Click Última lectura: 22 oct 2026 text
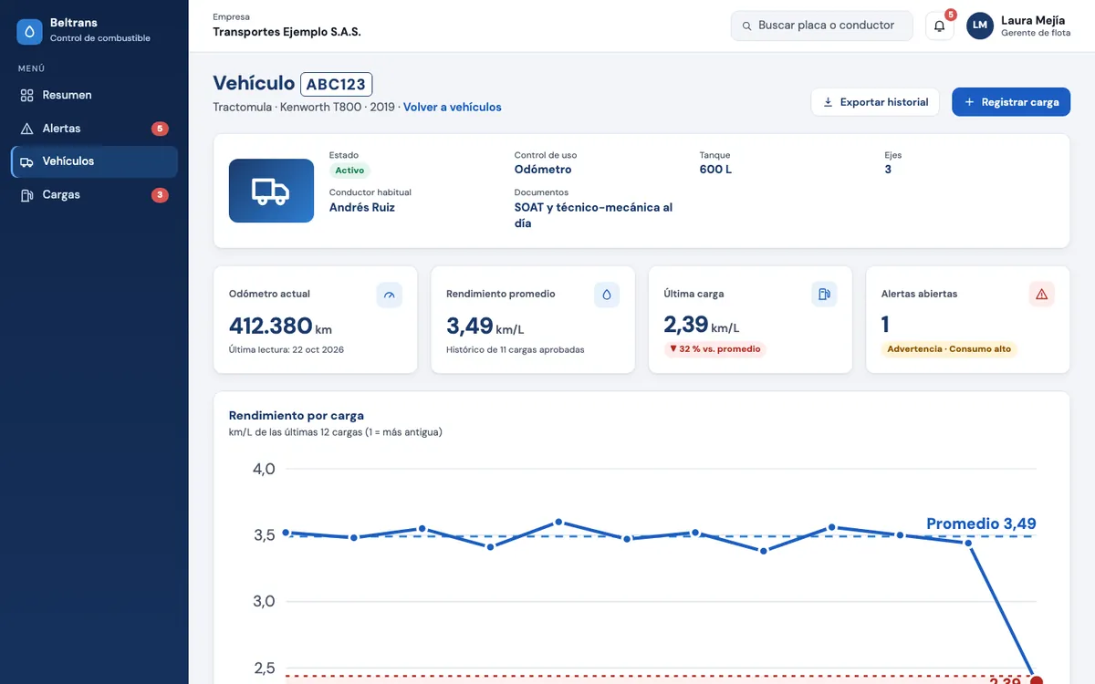1095x684 pixels. click(287, 350)
